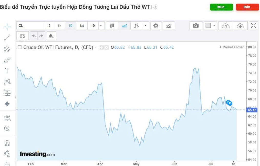260x166 pixels.
Task: Select the text annotation tool
Action: (7, 71)
